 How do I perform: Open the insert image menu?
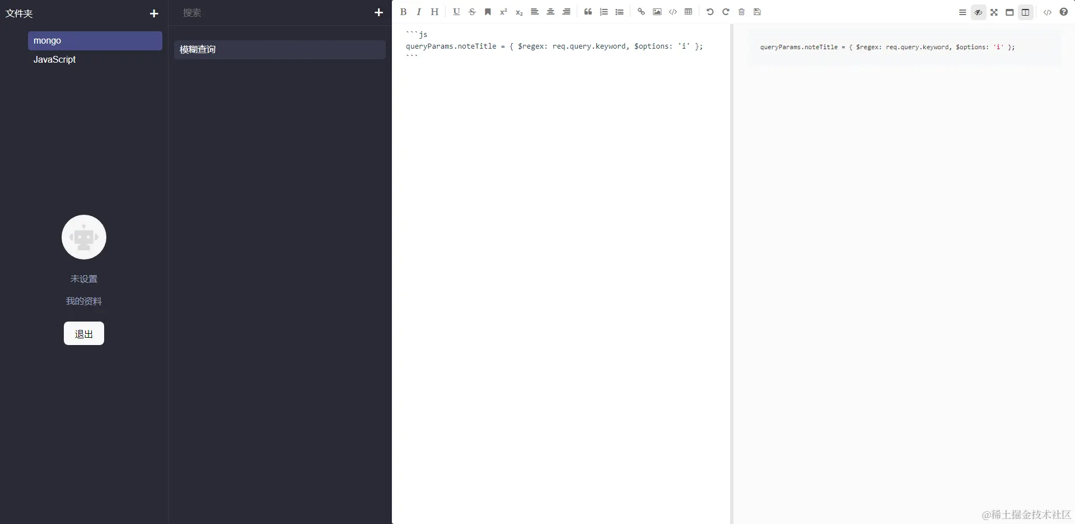point(657,12)
